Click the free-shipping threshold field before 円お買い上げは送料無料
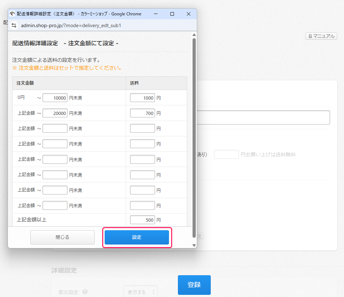 coord(226,155)
